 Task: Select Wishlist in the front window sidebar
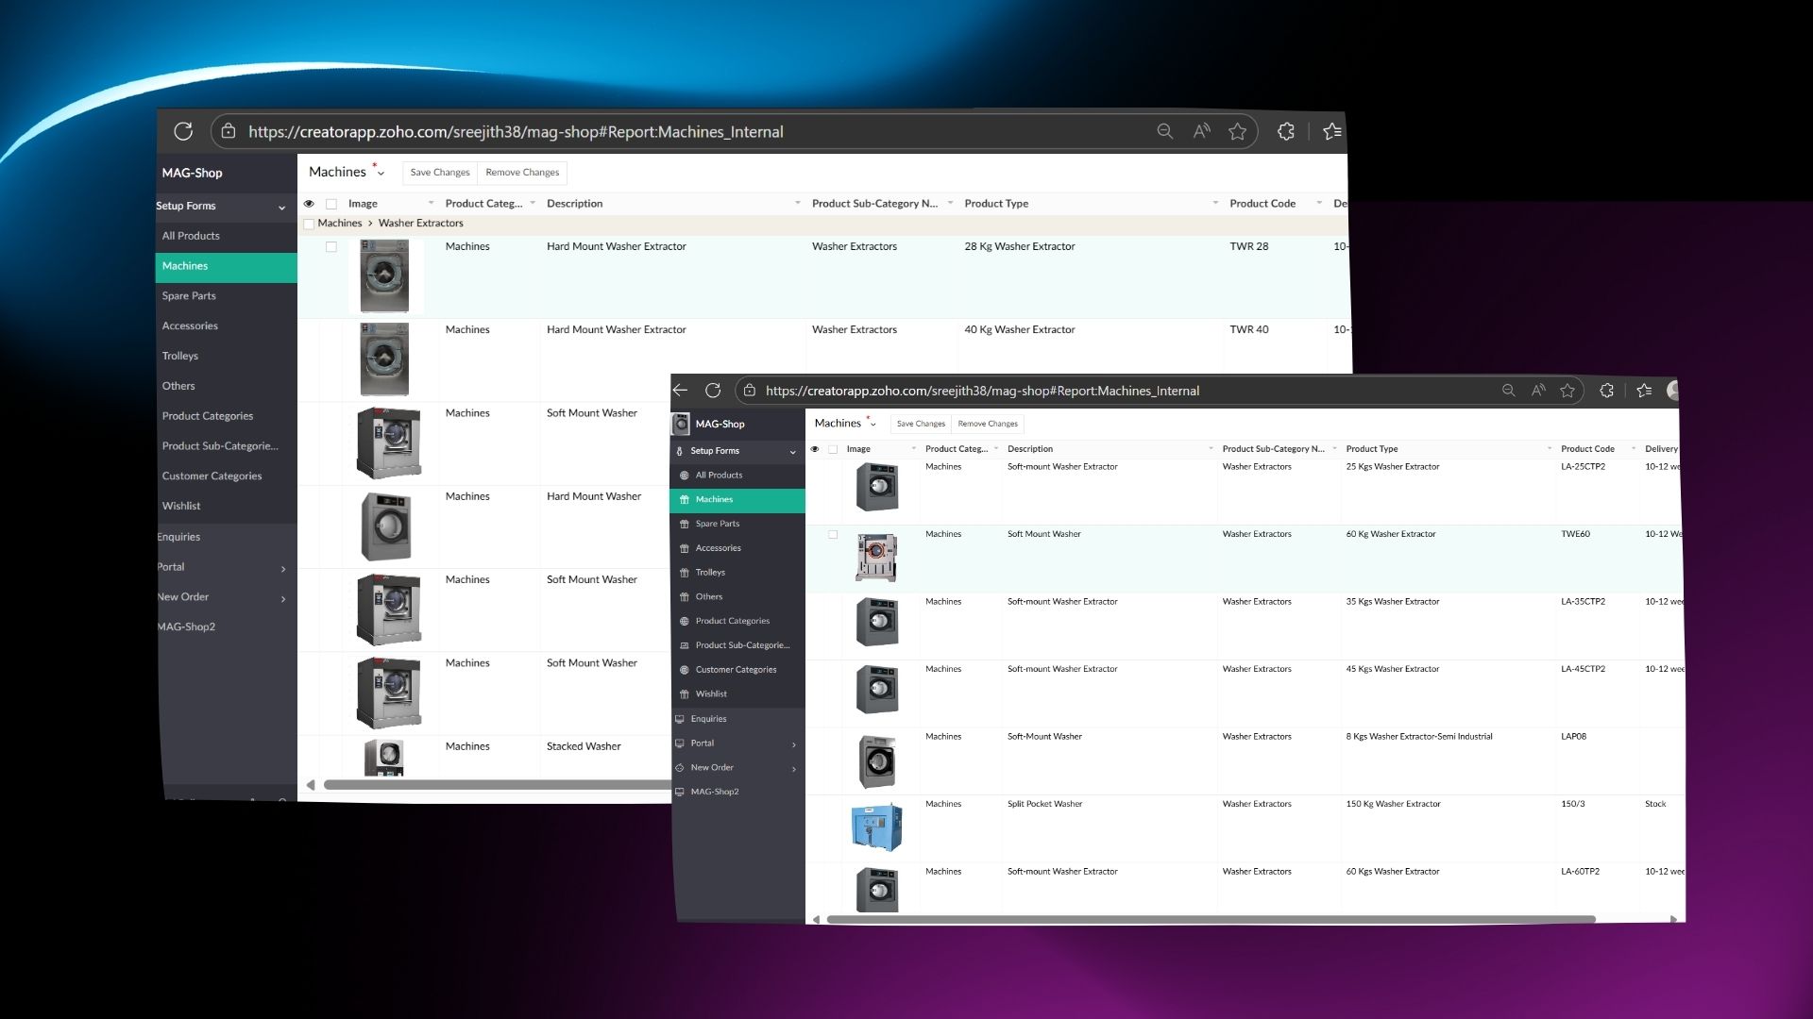pos(711,693)
